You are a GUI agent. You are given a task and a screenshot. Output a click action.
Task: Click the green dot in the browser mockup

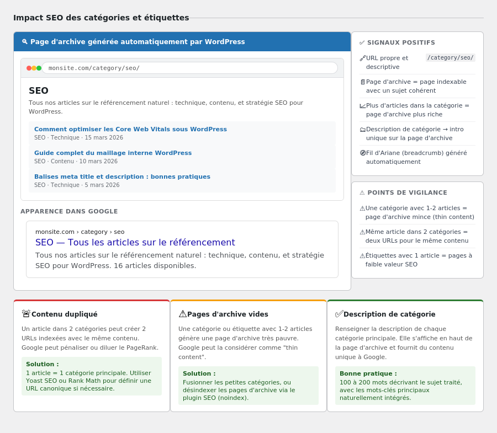pos(39,68)
